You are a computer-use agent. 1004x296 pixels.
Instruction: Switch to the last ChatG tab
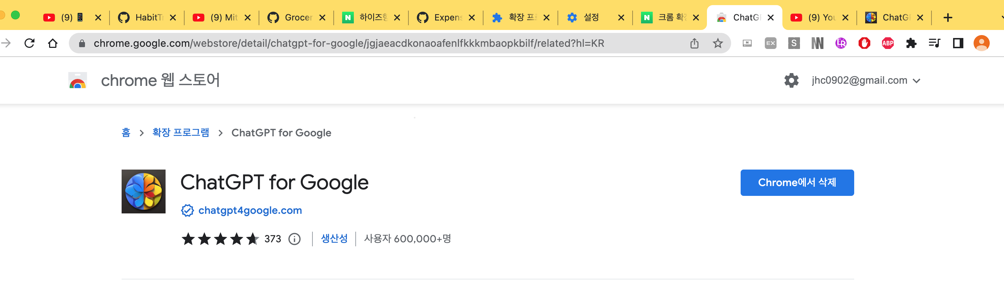pos(894,18)
